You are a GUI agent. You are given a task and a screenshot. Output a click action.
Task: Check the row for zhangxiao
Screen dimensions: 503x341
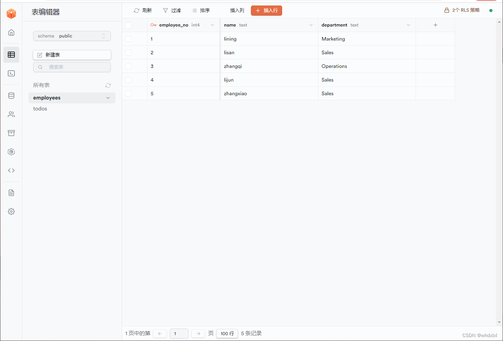coord(128,93)
